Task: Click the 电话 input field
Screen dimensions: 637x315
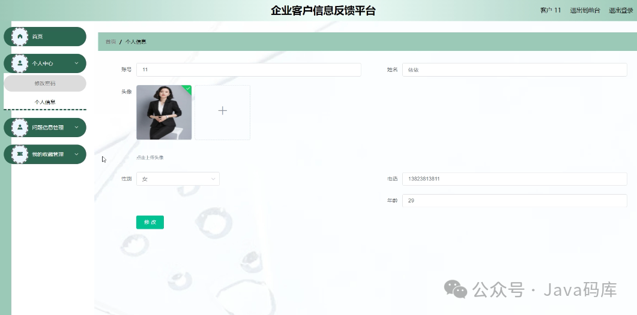Action: pos(515,179)
